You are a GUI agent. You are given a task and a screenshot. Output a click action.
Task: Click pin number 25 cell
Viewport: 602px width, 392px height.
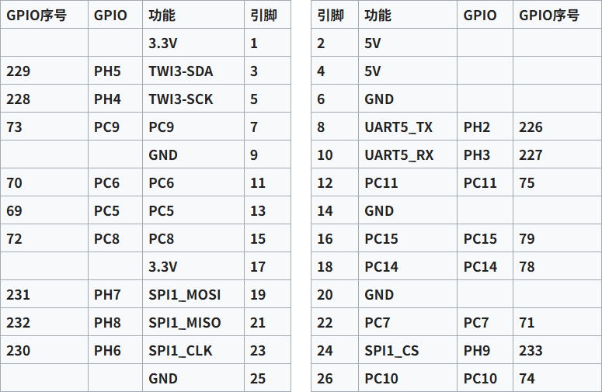point(258,379)
